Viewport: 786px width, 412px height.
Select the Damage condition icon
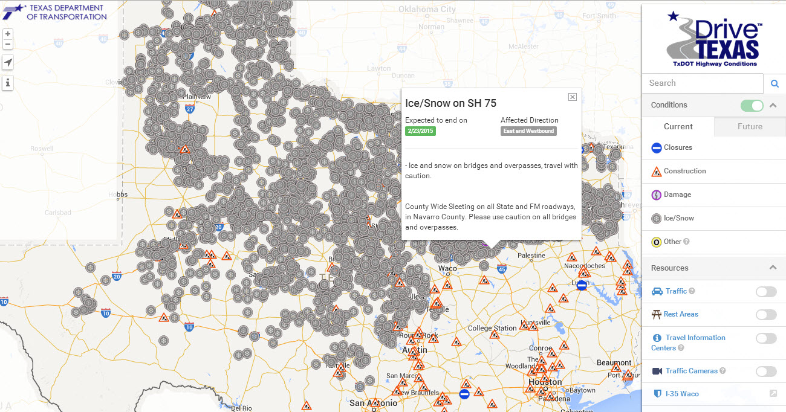[x=657, y=195]
